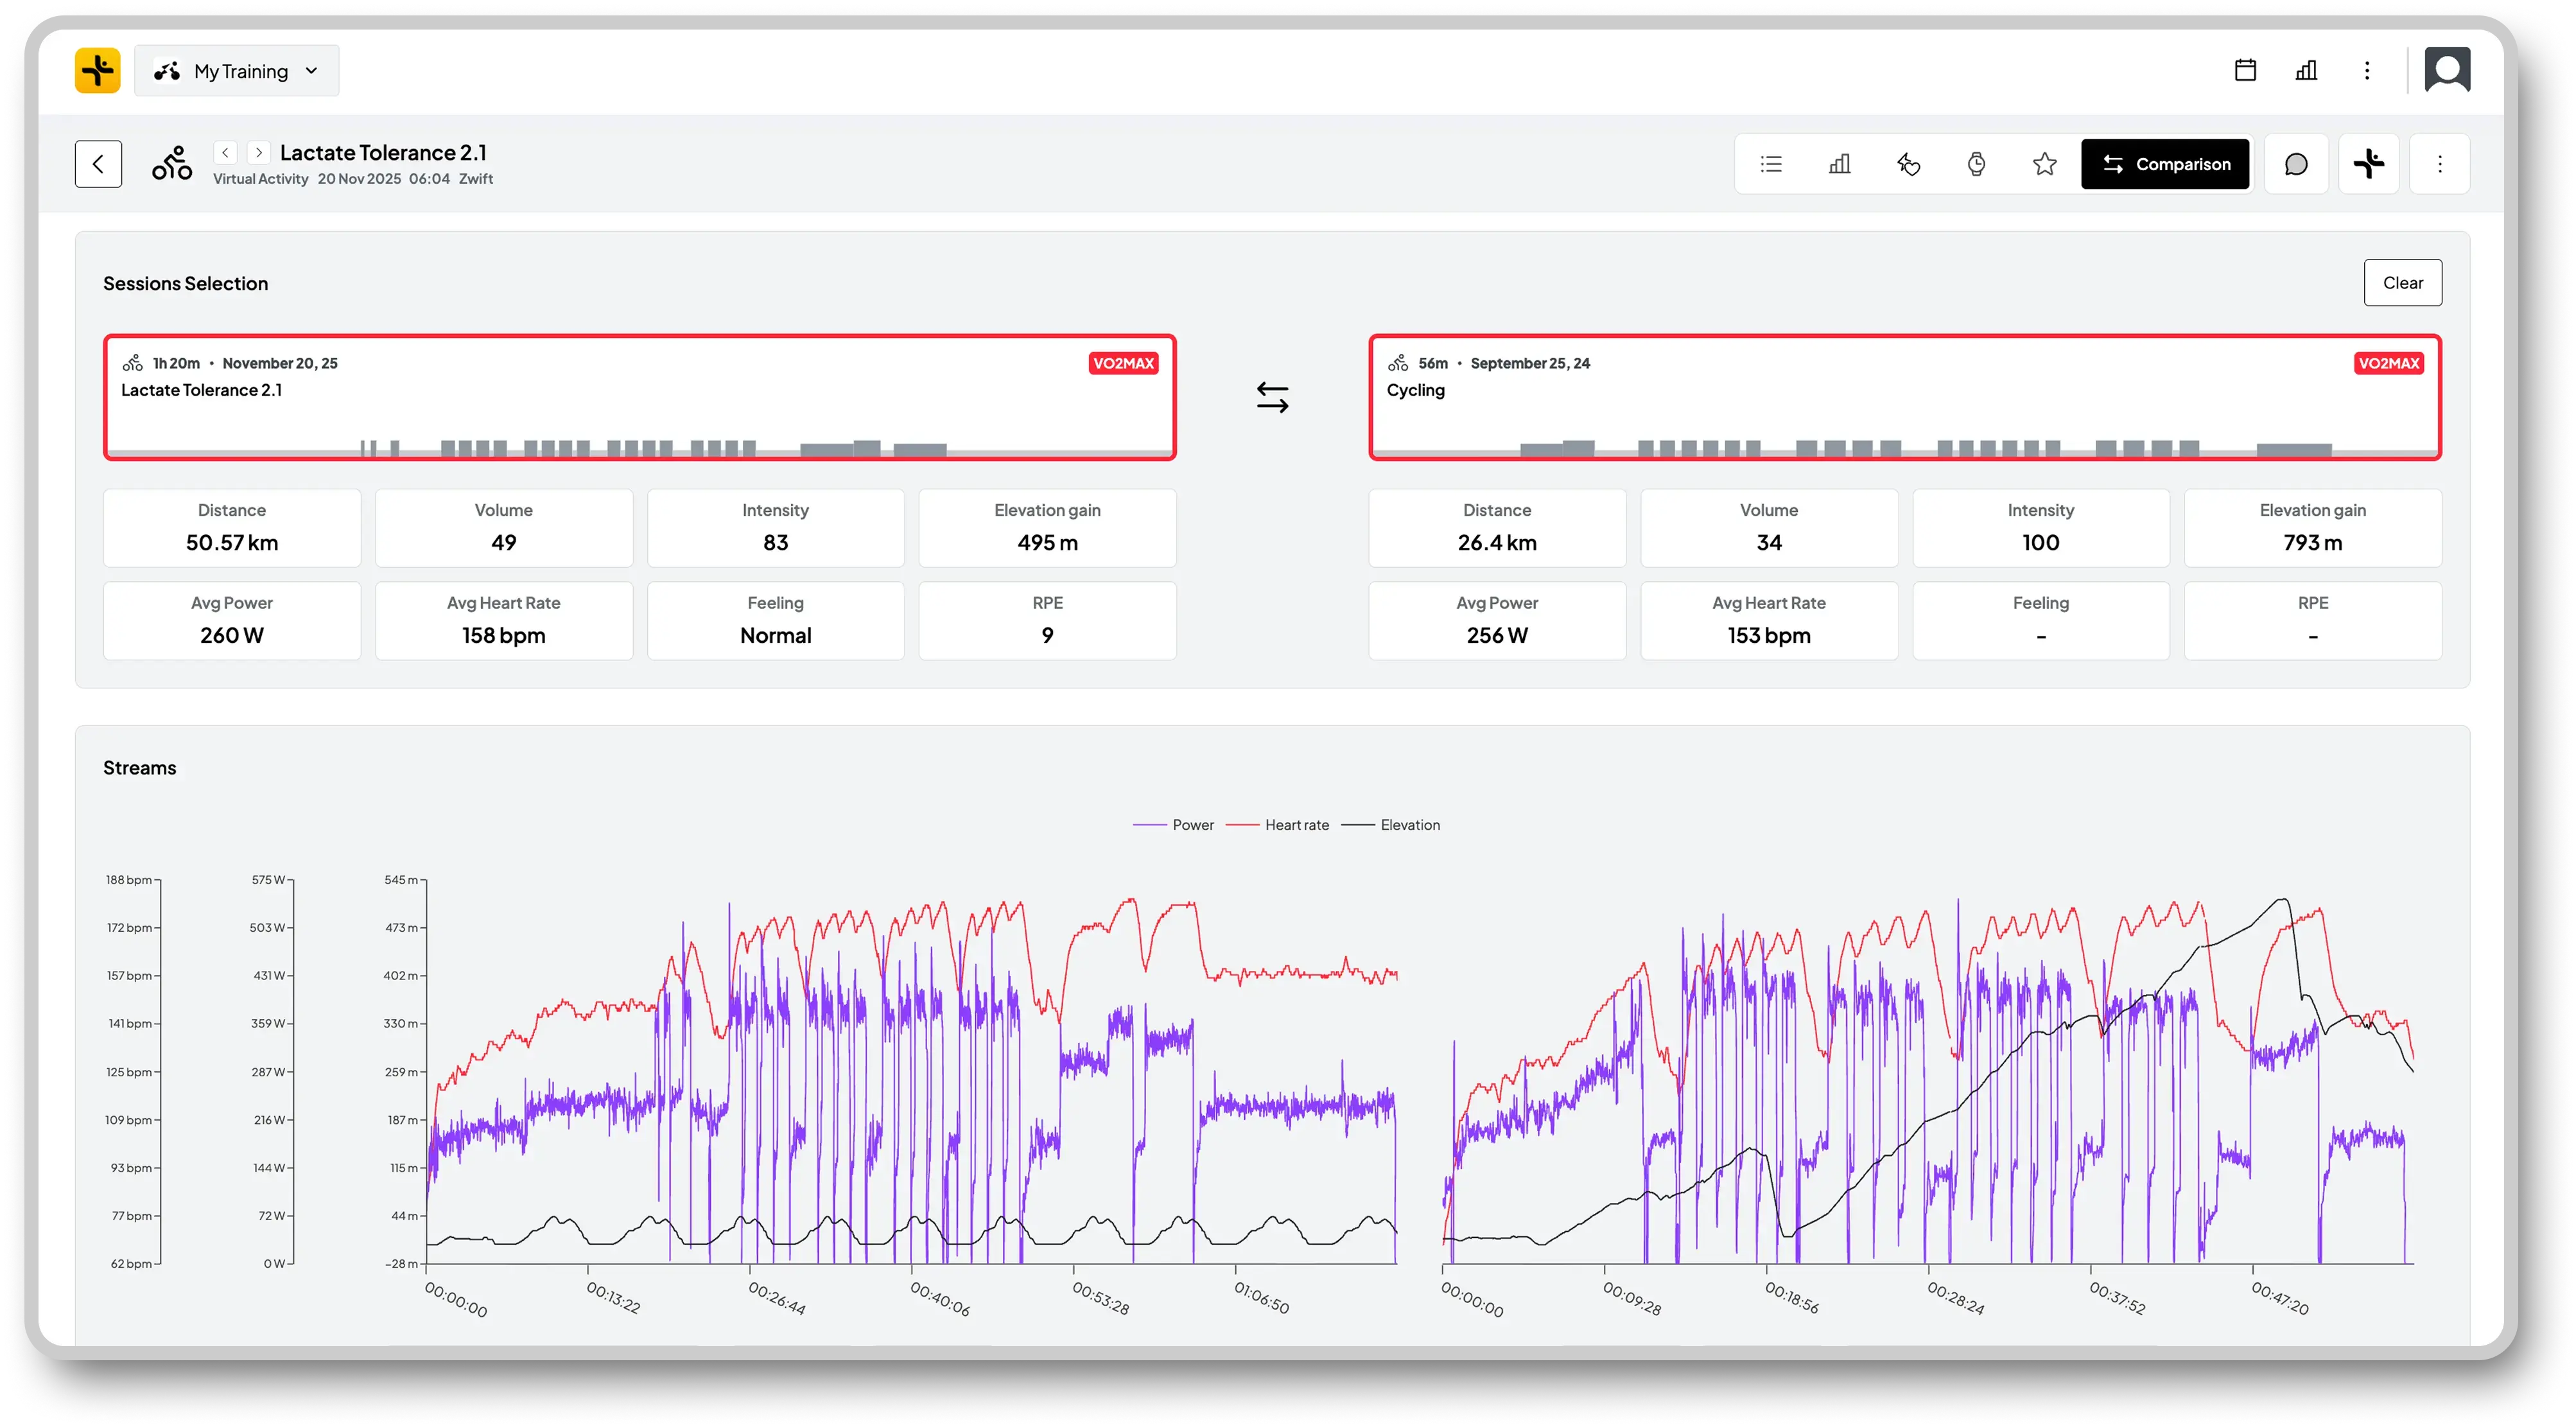
Task: Select the Comparison tab
Action: click(x=2165, y=164)
